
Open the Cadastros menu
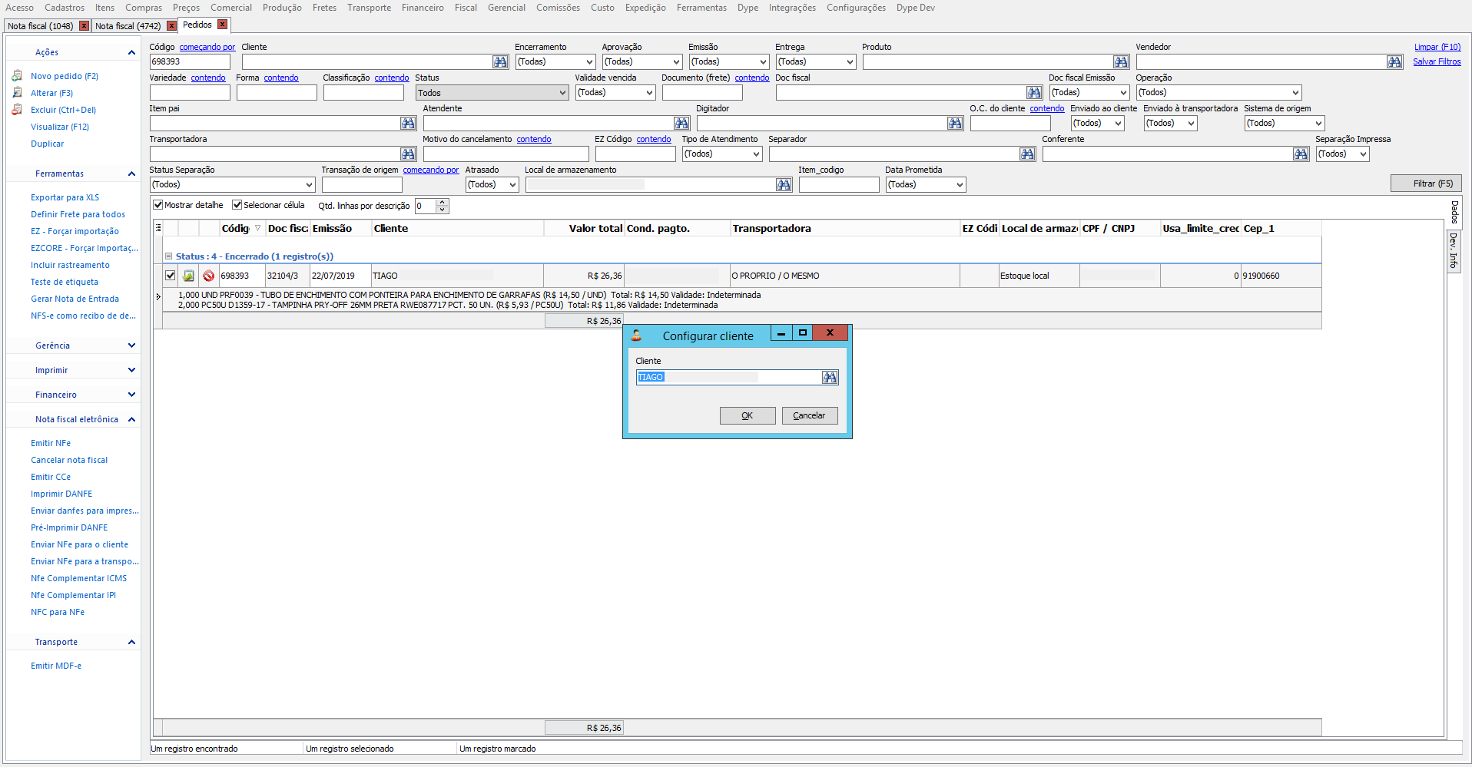[65, 8]
